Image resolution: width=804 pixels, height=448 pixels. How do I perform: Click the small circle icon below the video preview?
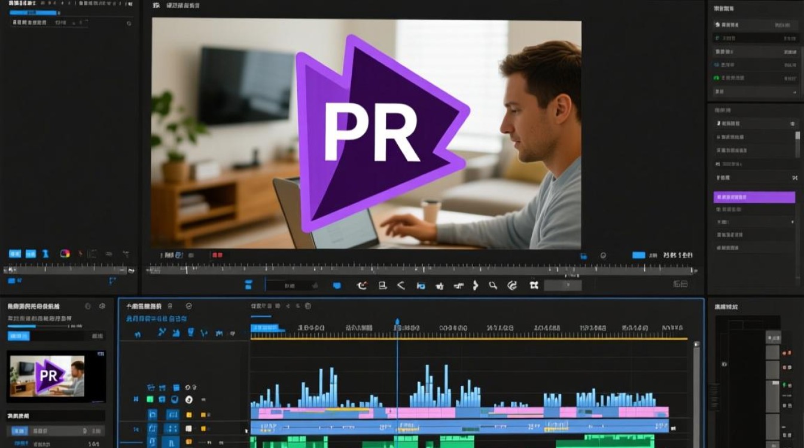[x=603, y=255]
